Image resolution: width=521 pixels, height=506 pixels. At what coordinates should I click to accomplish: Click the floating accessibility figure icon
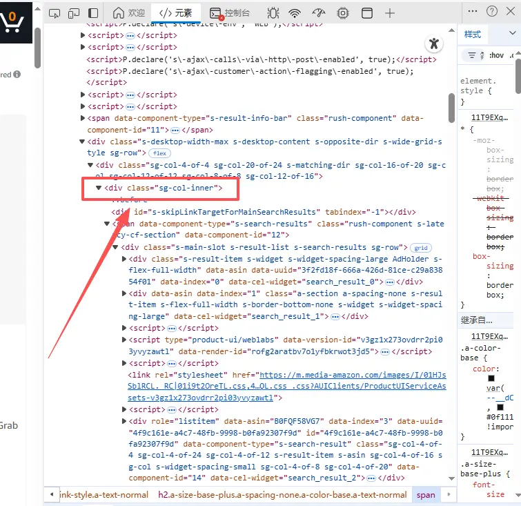point(434,43)
